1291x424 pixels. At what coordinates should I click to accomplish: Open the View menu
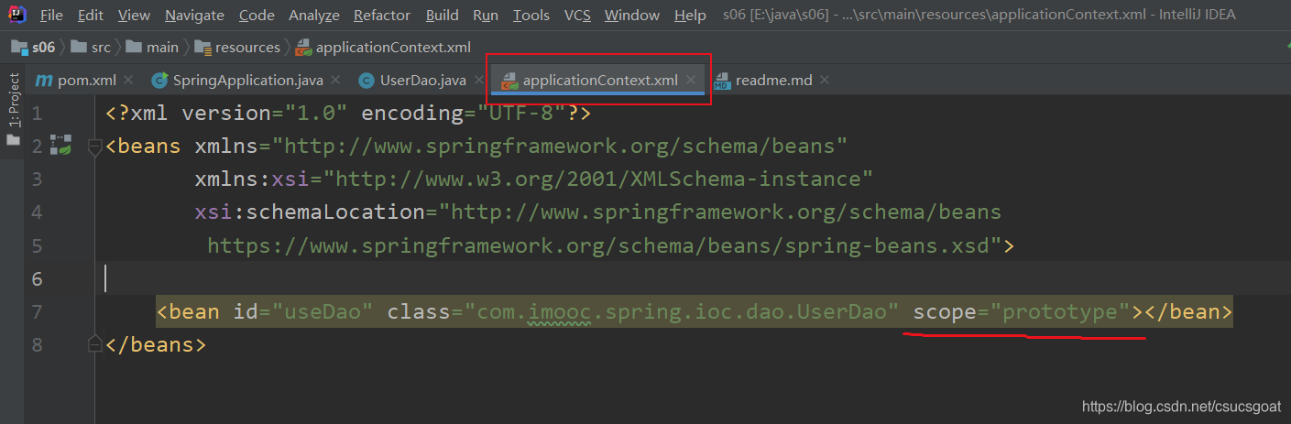[134, 15]
